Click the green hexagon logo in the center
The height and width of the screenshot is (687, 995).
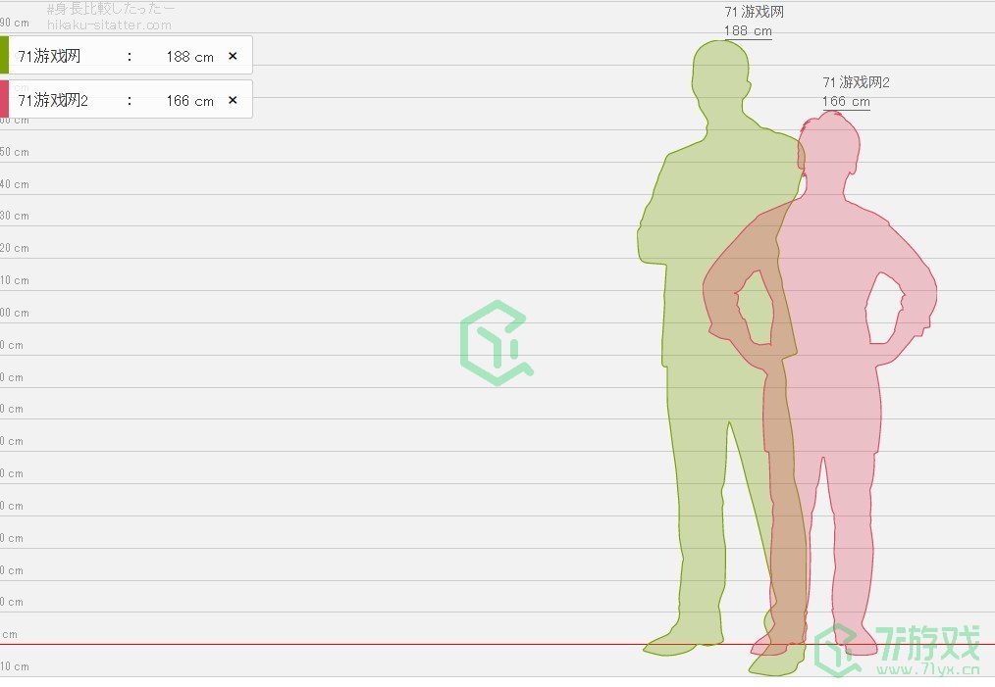497,343
